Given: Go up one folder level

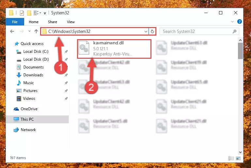Looking at the screenshot, I should coord(36,31).
